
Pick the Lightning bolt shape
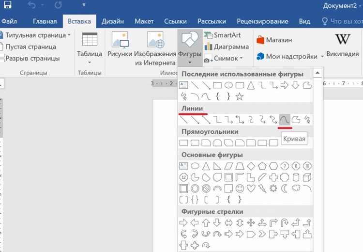click(x=262, y=189)
